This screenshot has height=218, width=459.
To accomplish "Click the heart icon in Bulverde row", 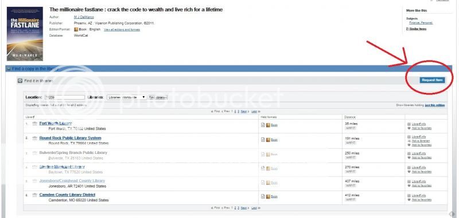I will (x=409, y=157).
